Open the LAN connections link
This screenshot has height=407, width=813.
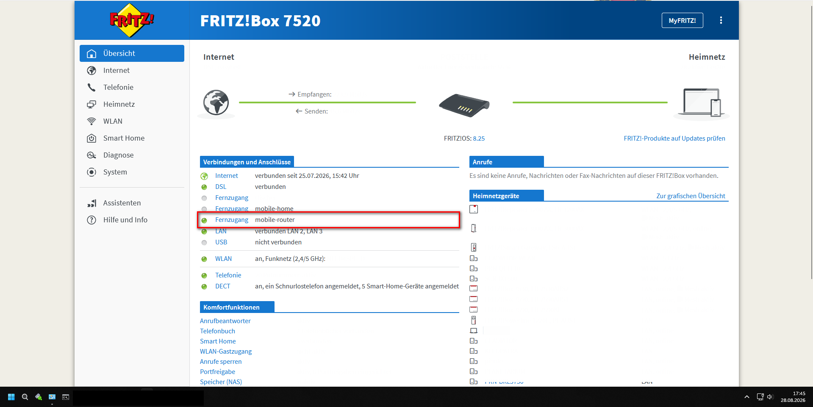click(x=221, y=231)
